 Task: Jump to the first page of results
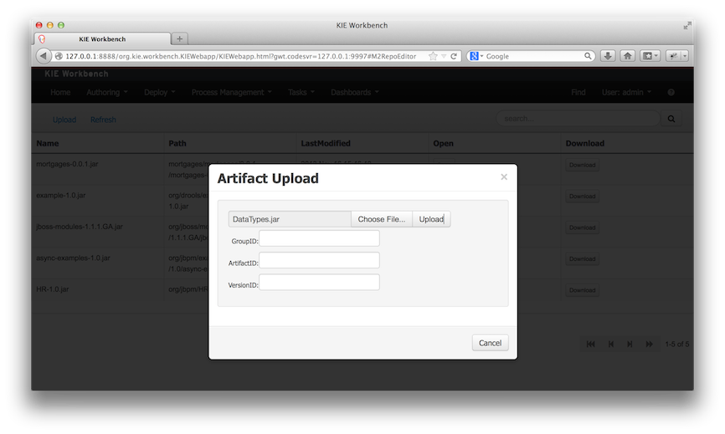(x=590, y=344)
